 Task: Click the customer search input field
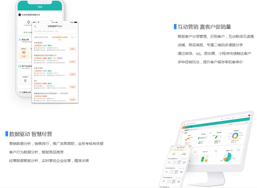(x=54, y=31)
